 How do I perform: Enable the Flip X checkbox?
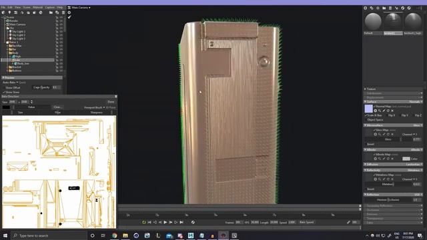pyautogui.click(x=386, y=115)
